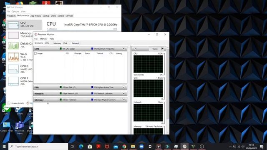This screenshot has height=150, width=267.
Task: Select the LINE desktop shortcut
Action: point(6,109)
